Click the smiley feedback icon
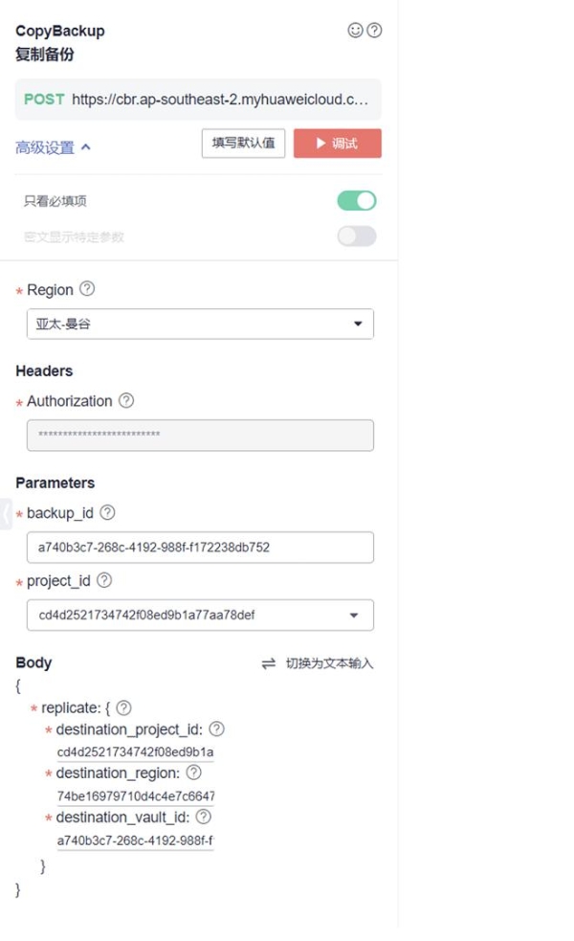This screenshot has height=941, width=574. (x=356, y=31)
